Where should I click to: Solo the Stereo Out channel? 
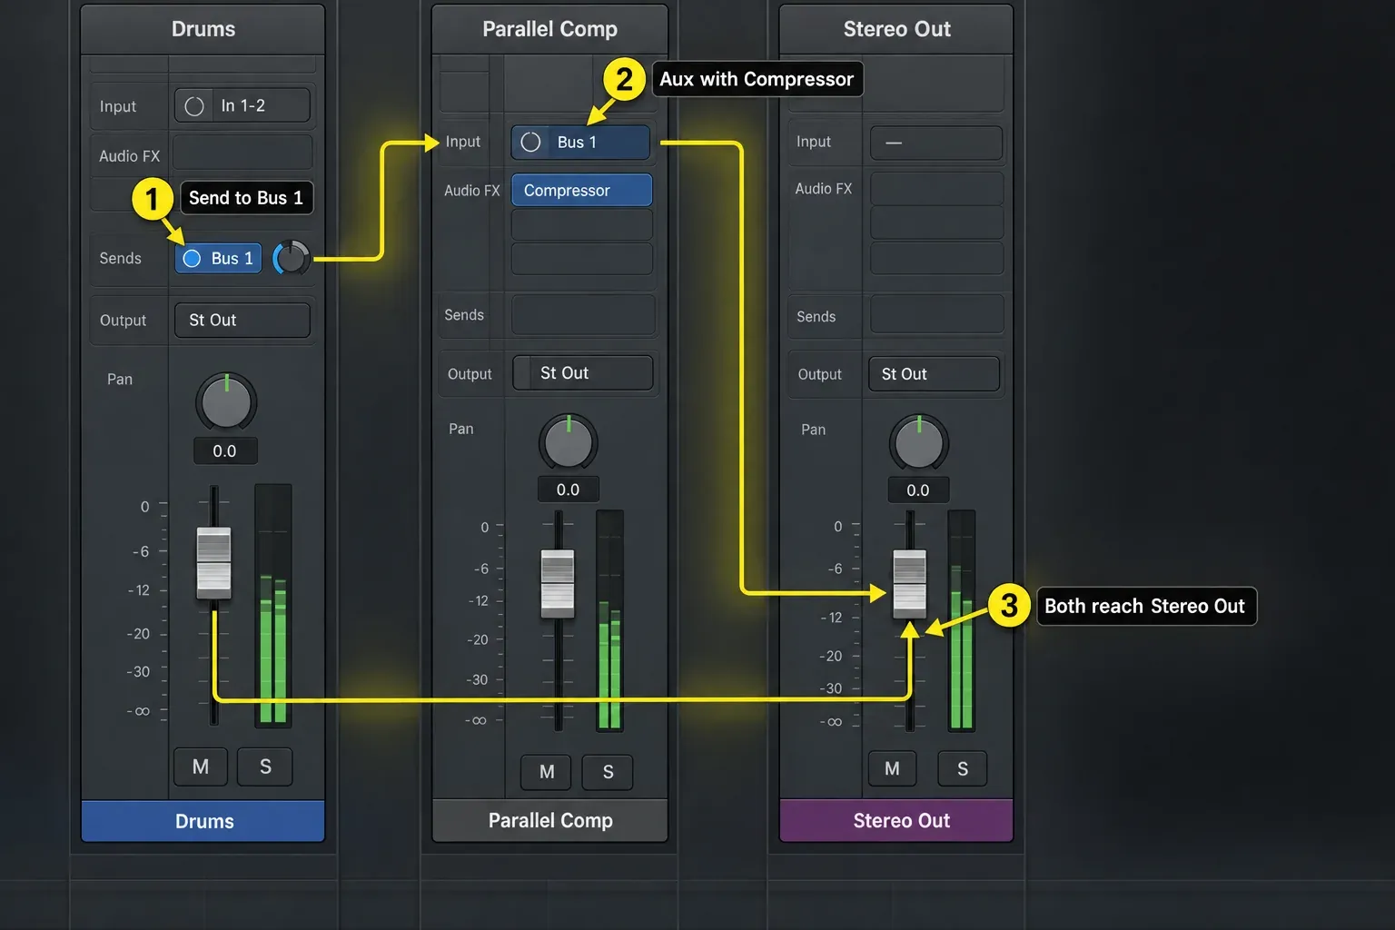(x=963, y=769)
